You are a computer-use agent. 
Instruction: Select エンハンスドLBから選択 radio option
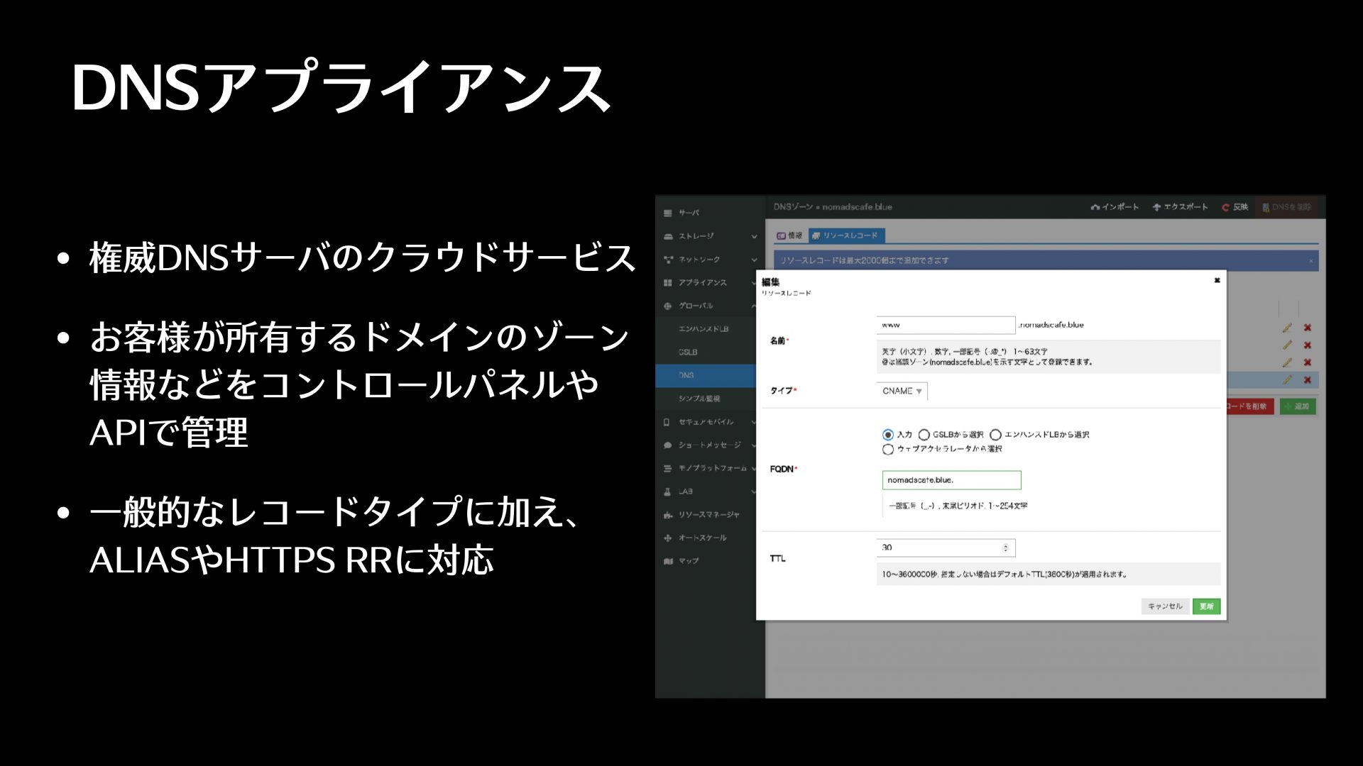click(x=996, y=435)
